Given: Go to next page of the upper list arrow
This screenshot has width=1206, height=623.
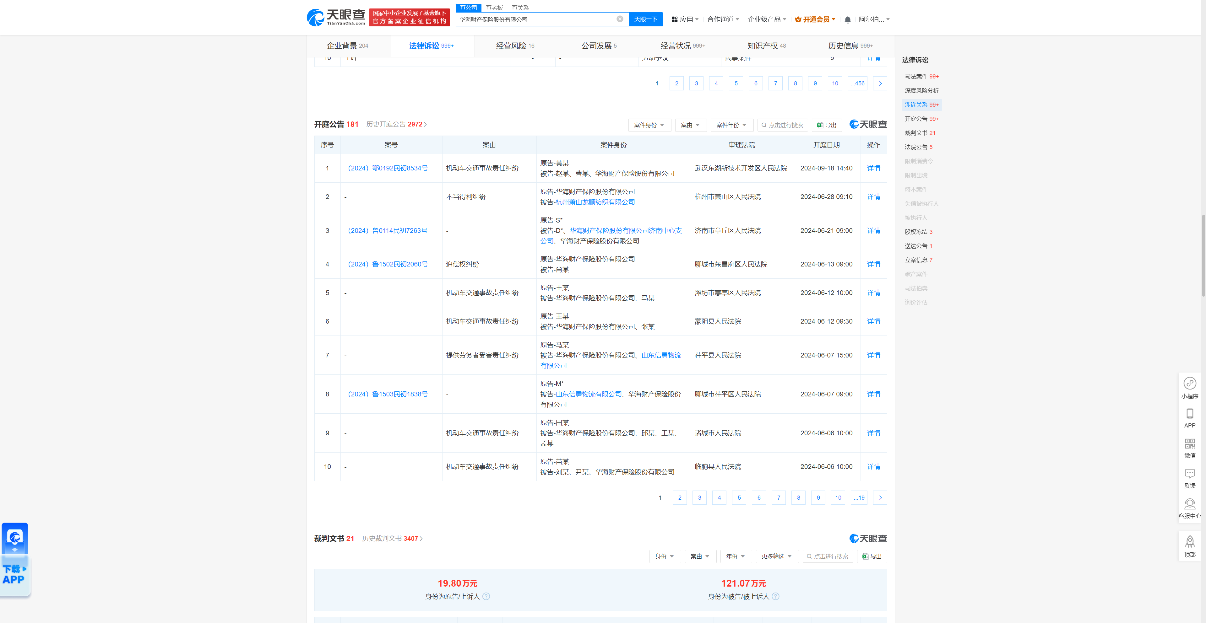Looking at the screenshot, I should [880, 84].
